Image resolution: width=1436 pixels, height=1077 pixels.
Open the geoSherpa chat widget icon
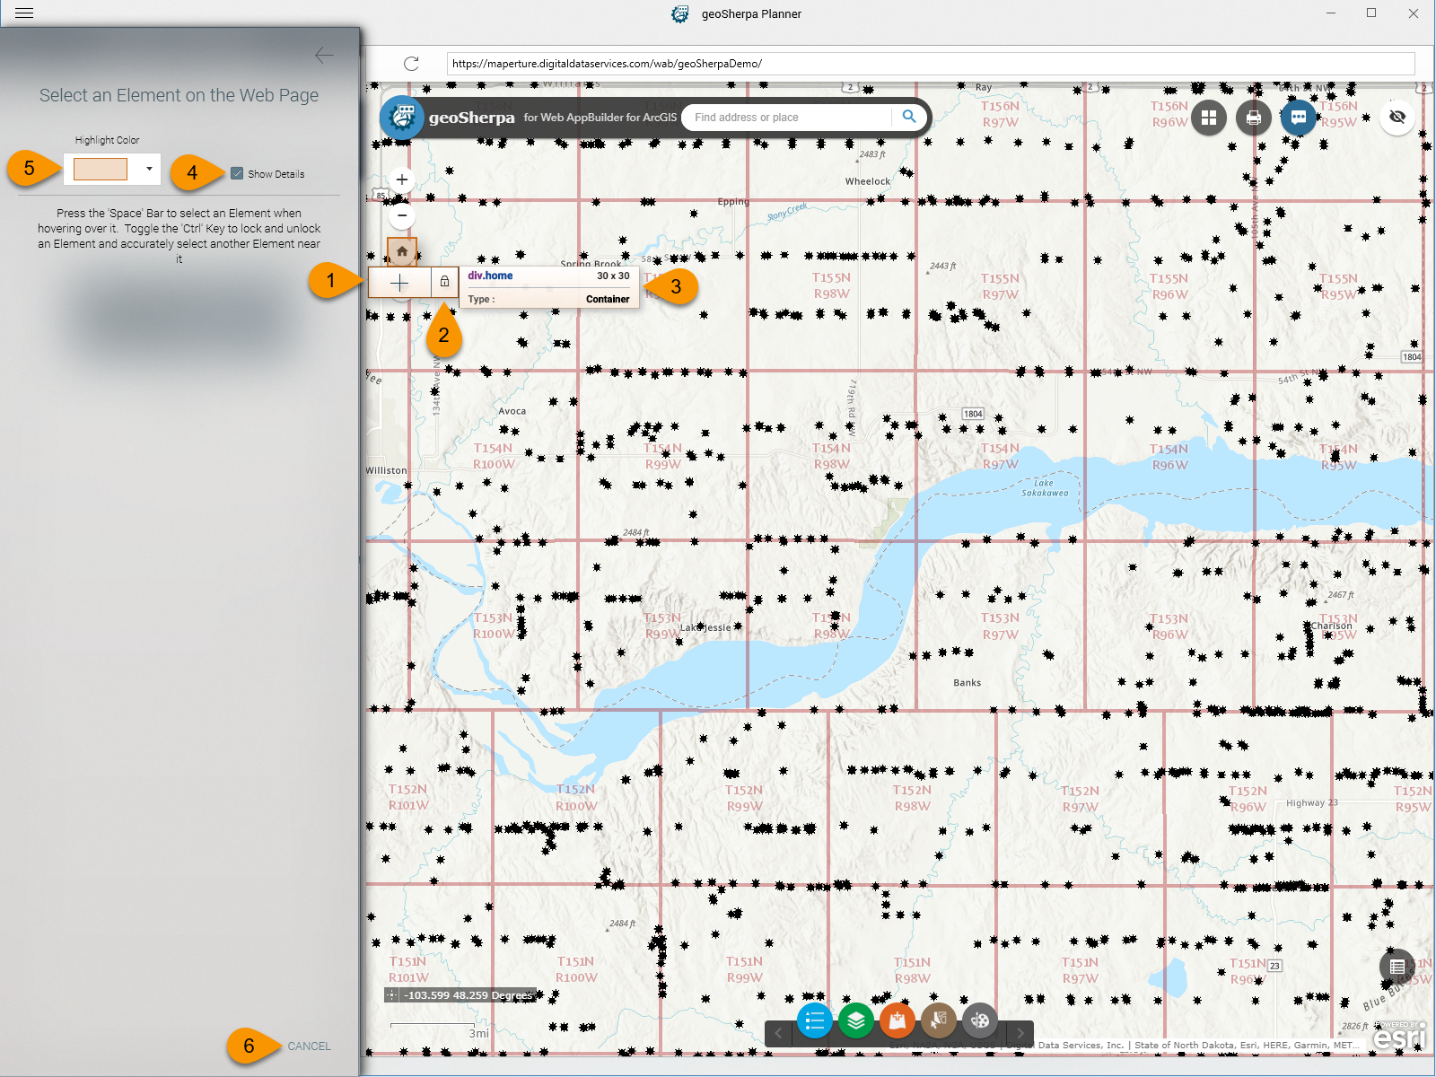click(1299, 118)
